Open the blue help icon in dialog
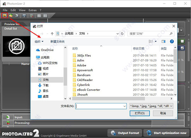This screenshot has height=138, width=191. pyautogui.click(x=172, y=42)
